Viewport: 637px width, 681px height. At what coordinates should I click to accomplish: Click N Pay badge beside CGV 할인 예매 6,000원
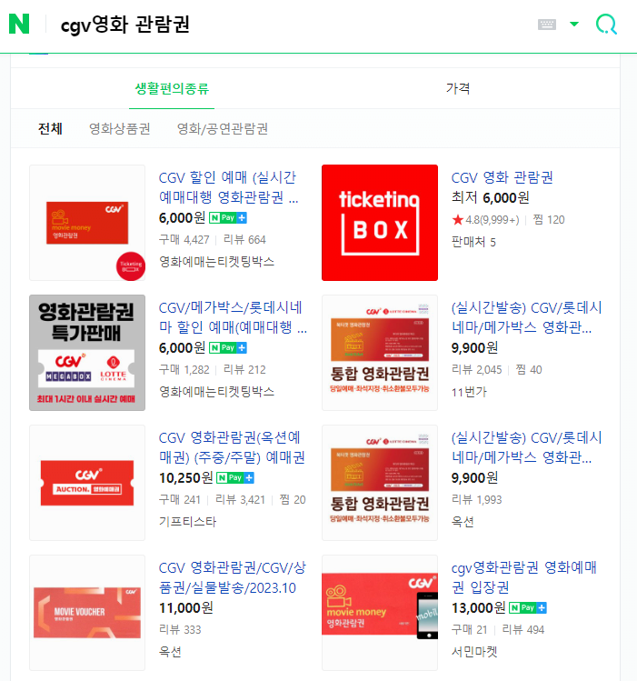click(x=228, y=217)
